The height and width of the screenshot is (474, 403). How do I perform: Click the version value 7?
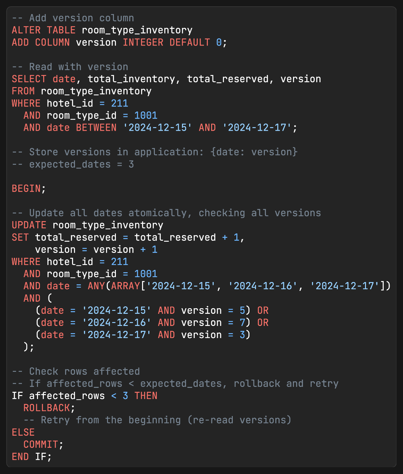tap(242, 323)
